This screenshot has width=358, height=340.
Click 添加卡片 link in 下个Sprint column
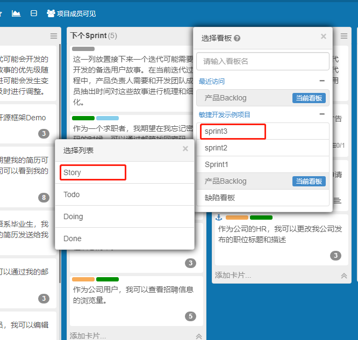click(x=88, y=336)
